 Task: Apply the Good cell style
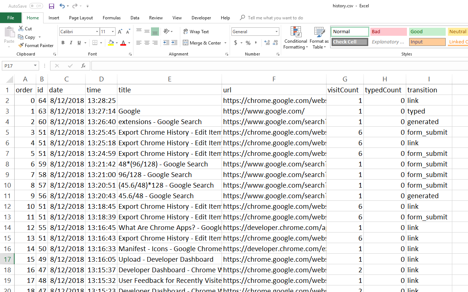[427, 32]
